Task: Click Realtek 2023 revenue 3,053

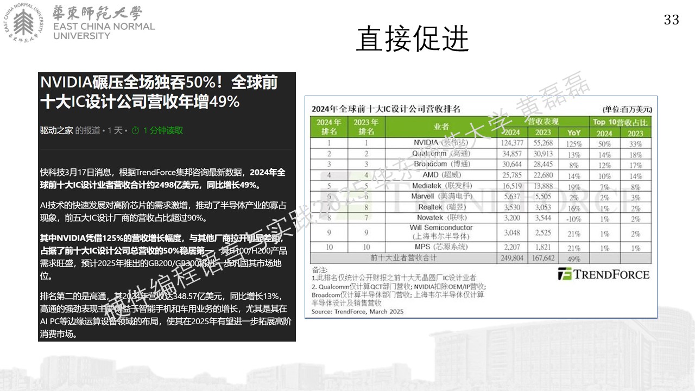Action: [x=544, y=207]
